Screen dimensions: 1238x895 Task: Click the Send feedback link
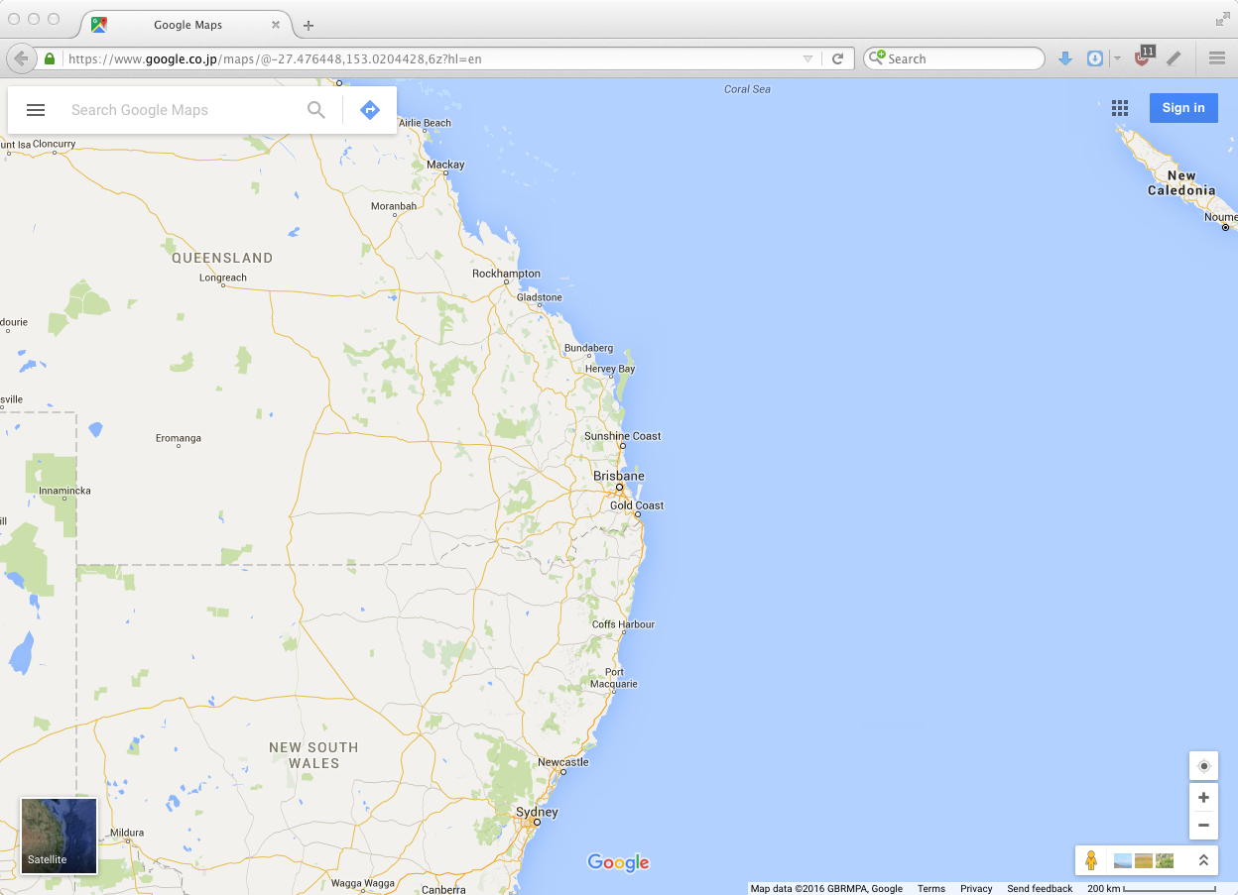1040,889
